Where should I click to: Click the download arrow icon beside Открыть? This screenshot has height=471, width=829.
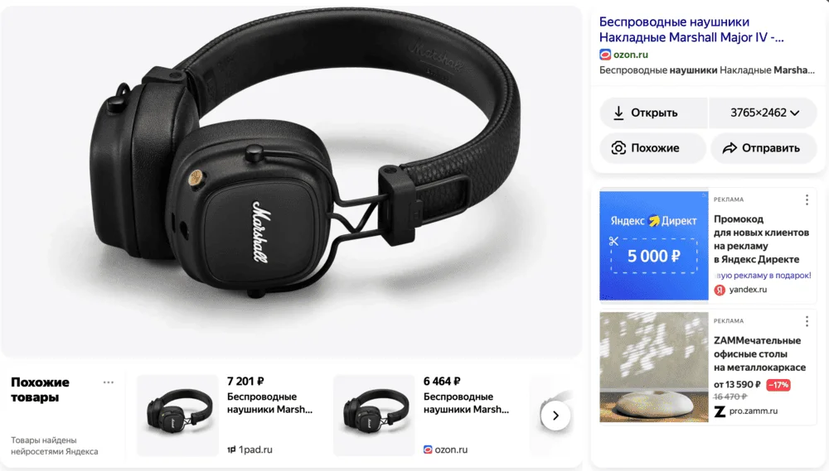click(618, 113)
